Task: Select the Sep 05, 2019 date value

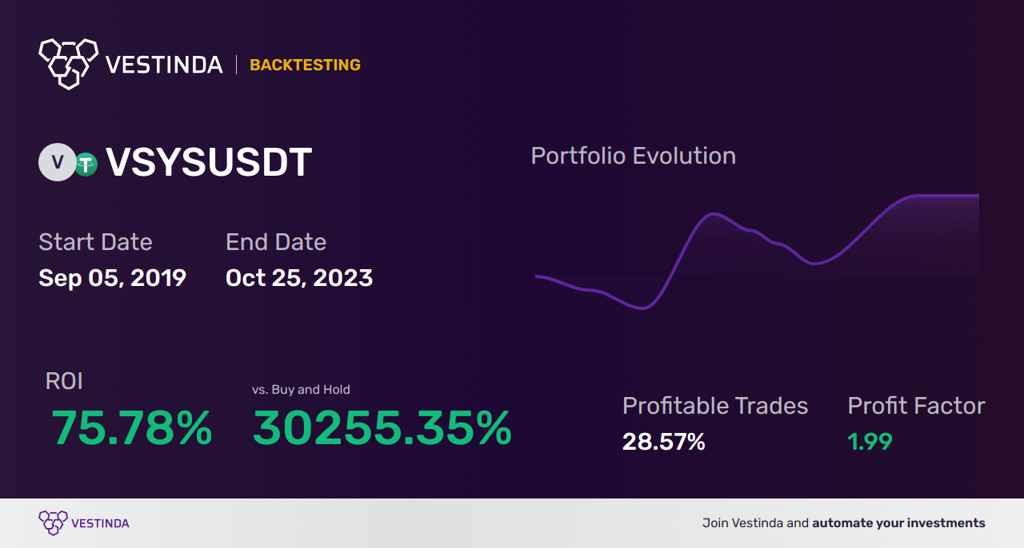Action: point(112,278)
